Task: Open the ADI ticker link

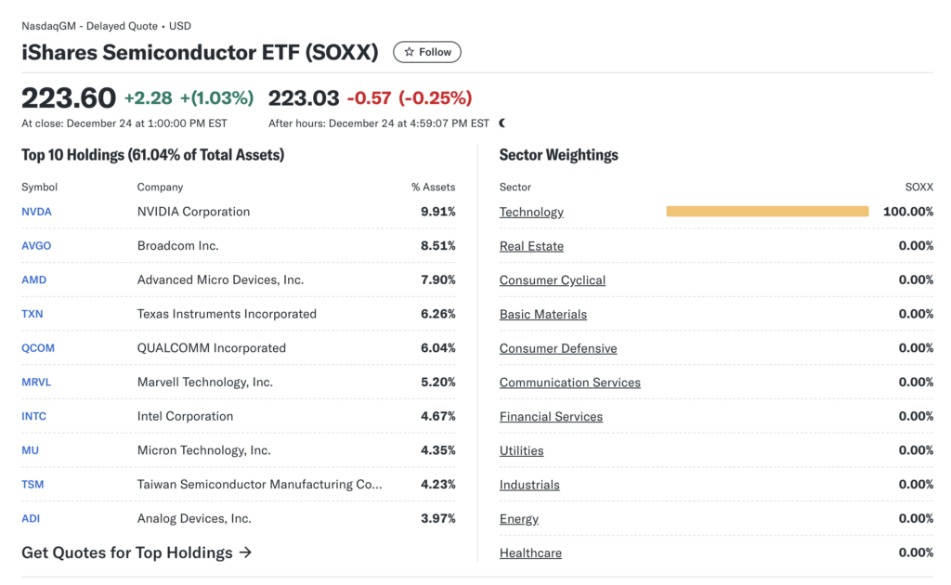Action: tap(31, 518)
